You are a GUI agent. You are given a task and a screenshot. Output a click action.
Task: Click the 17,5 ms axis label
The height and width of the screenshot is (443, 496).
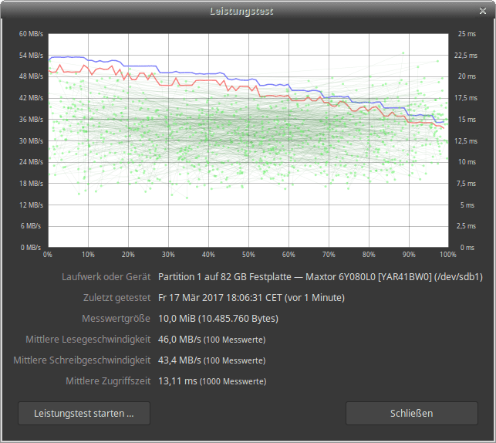(466, 98)
